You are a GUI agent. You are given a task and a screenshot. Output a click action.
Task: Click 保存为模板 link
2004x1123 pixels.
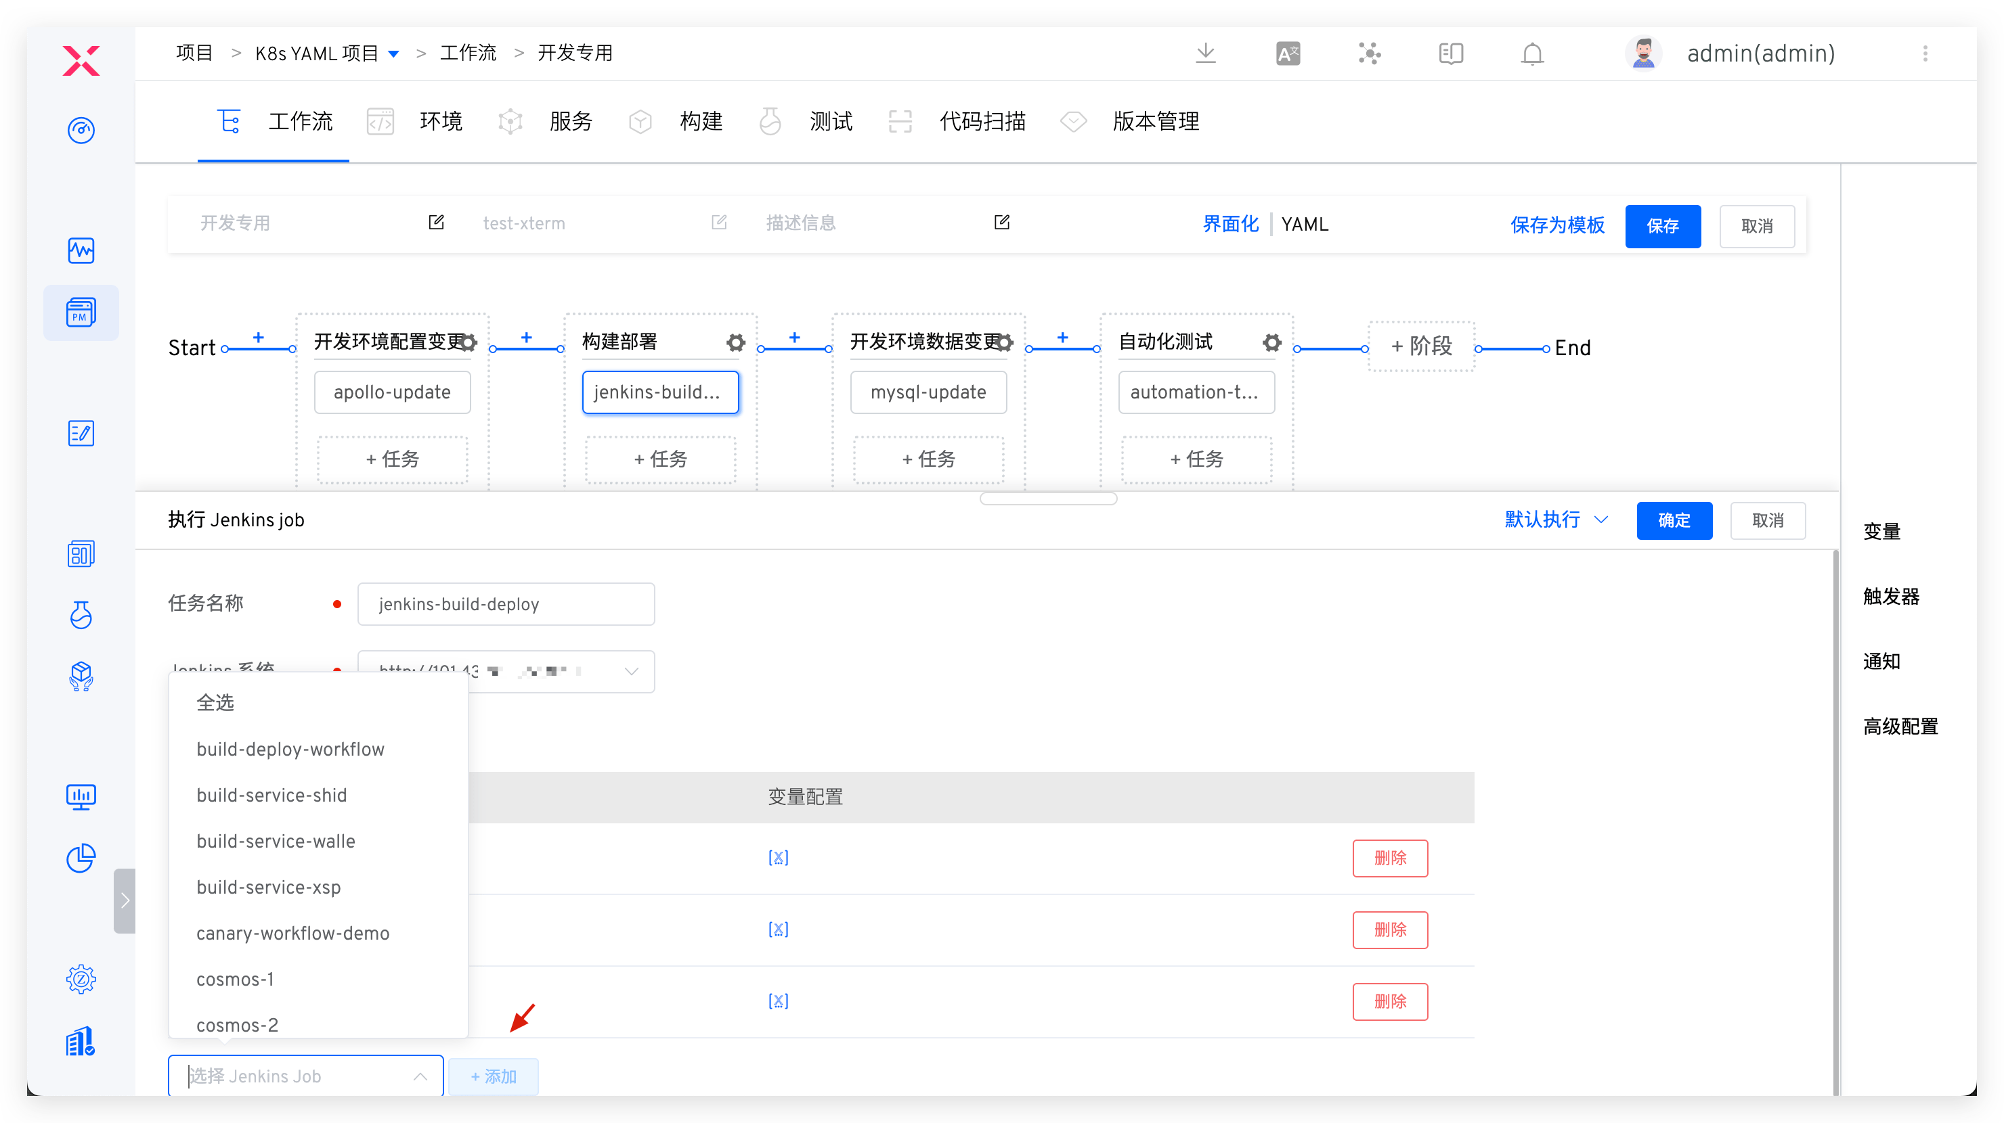click(x=1556, y=225)
